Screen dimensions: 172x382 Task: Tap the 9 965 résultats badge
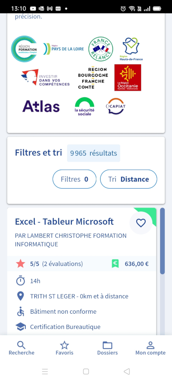coord(94,153)
